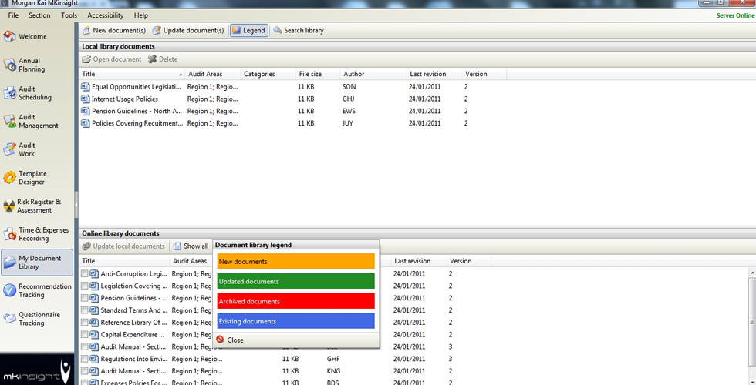Sort the local library by Last revision
This screenshot has width=756, height=385.
tap(434, 74)
